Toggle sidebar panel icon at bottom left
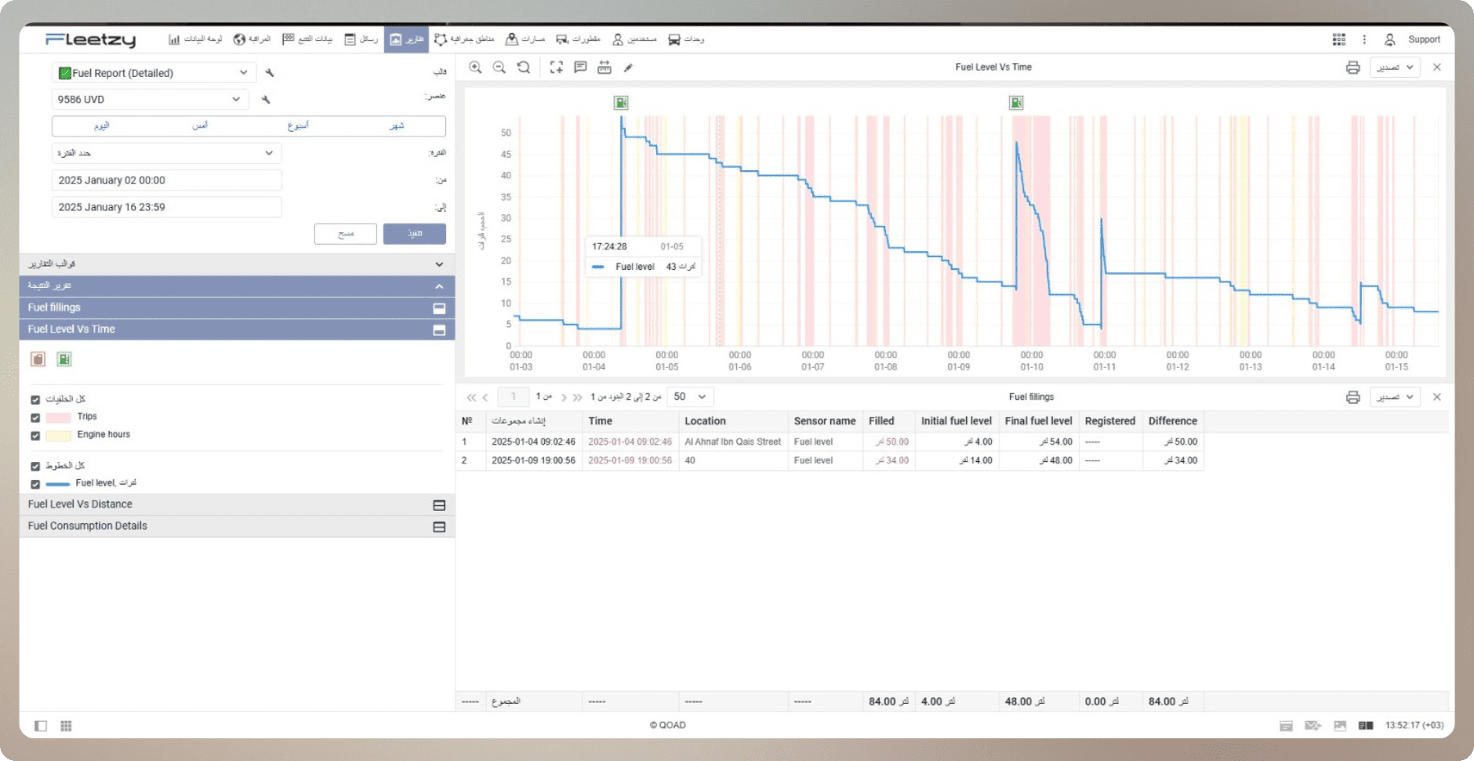Image resolution: width=1474 pixels, height=761 pixels. [x=41, y=726]
